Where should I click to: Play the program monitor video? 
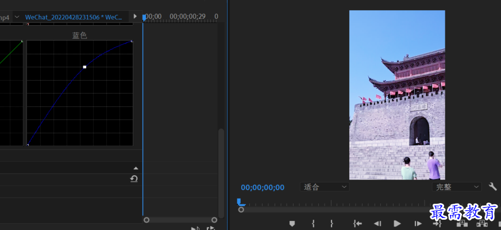[397, 224]
